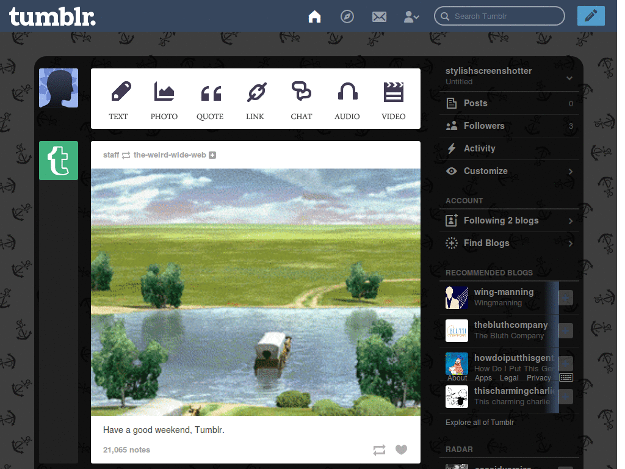
Task: Follow wing-manning with plus button
Action: (566, 298)
